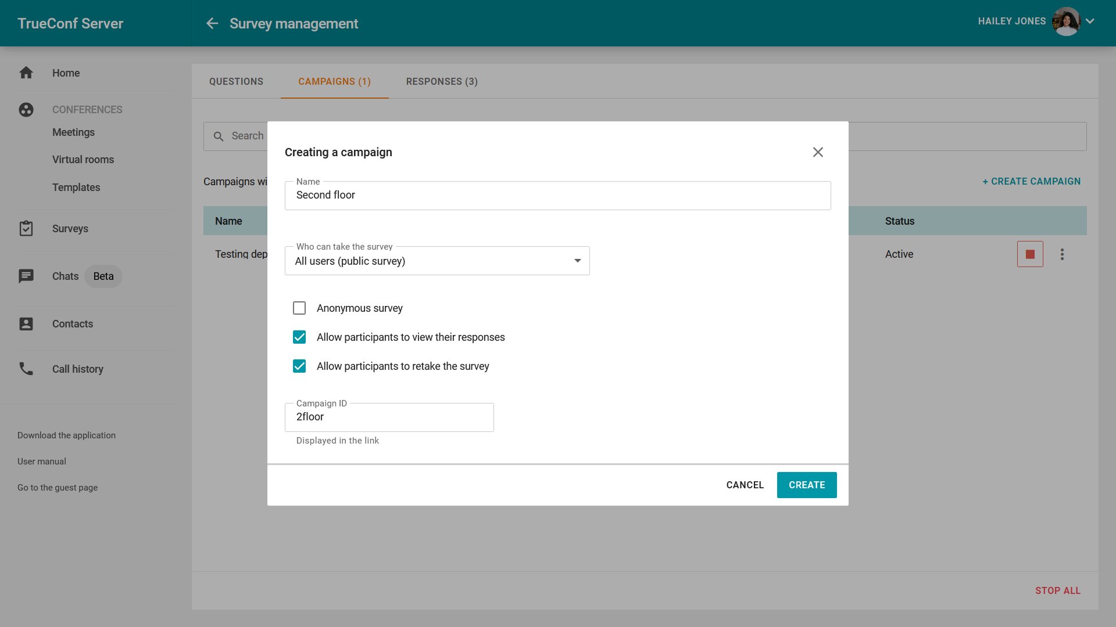
Task: Expand the Hailey Jones account menu chevron
Action: pos(1090,21)
